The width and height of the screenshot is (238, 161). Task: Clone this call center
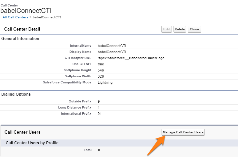click(194, 29)
